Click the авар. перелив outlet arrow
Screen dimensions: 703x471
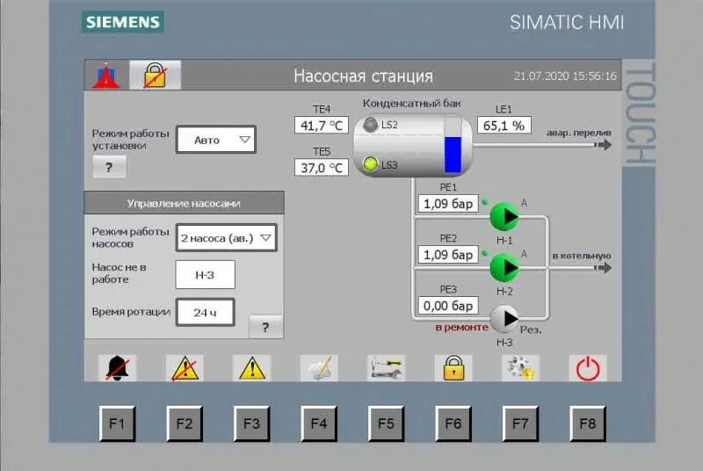[603, 145]
